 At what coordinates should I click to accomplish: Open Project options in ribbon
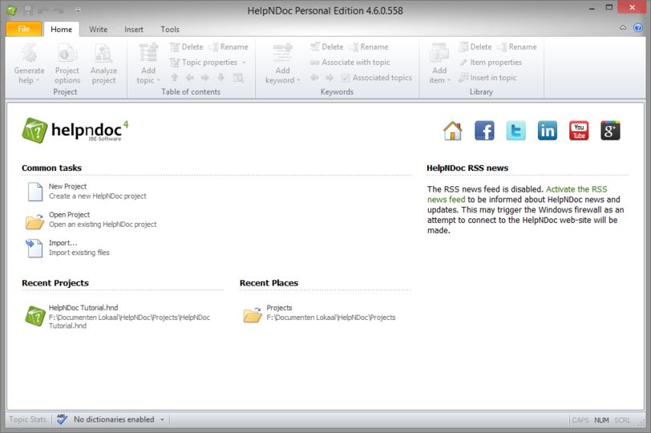click(67, 63)
